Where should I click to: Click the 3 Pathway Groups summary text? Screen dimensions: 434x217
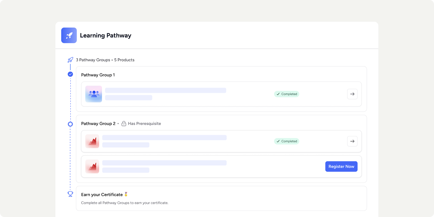[93, 60]
